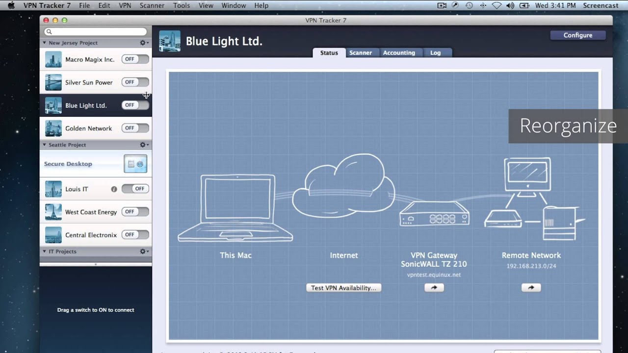This screenshot has width=628, height=353.
Task: Click the VPN Gateway router illustration
Action: tap(434, 214)
